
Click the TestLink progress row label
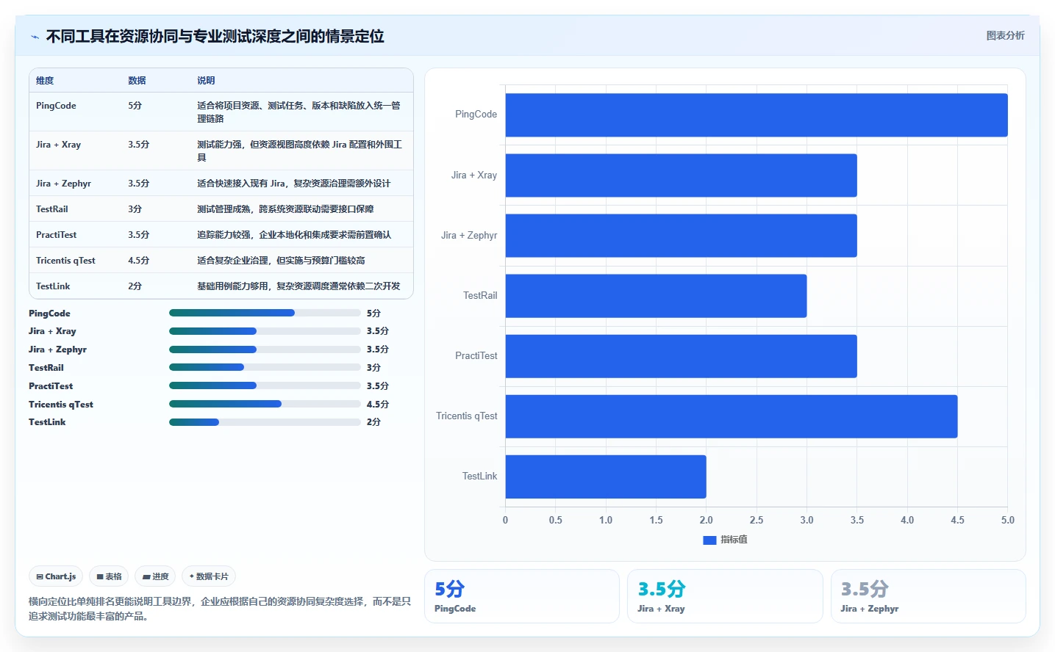[x=47, y=422]
